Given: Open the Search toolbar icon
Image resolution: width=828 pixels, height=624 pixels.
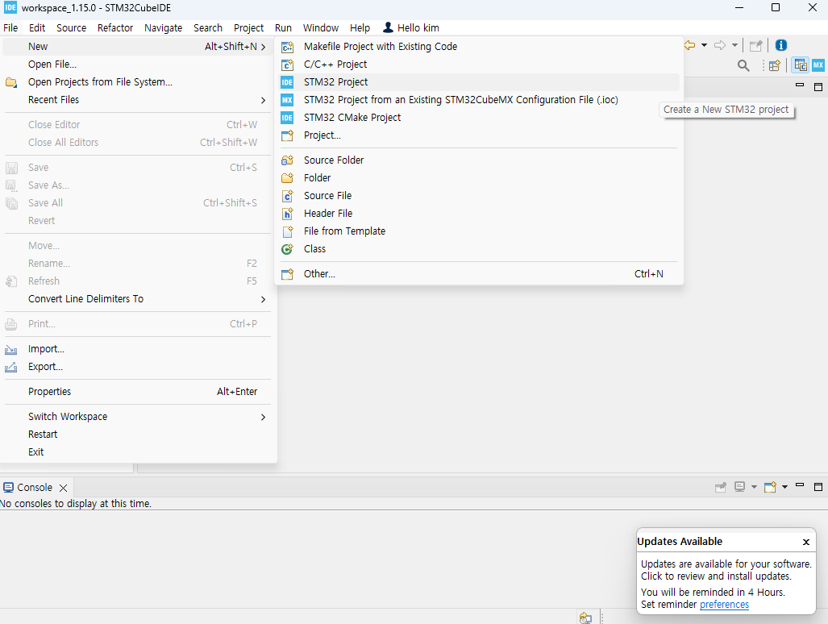Looking at the screenshot, I should coord(743,65).
